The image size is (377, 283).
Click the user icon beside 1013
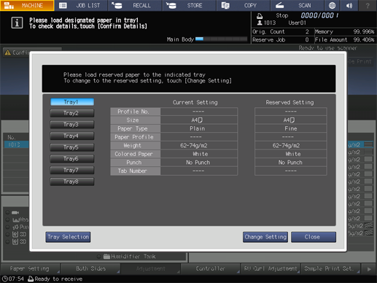[x=260, y=23]
